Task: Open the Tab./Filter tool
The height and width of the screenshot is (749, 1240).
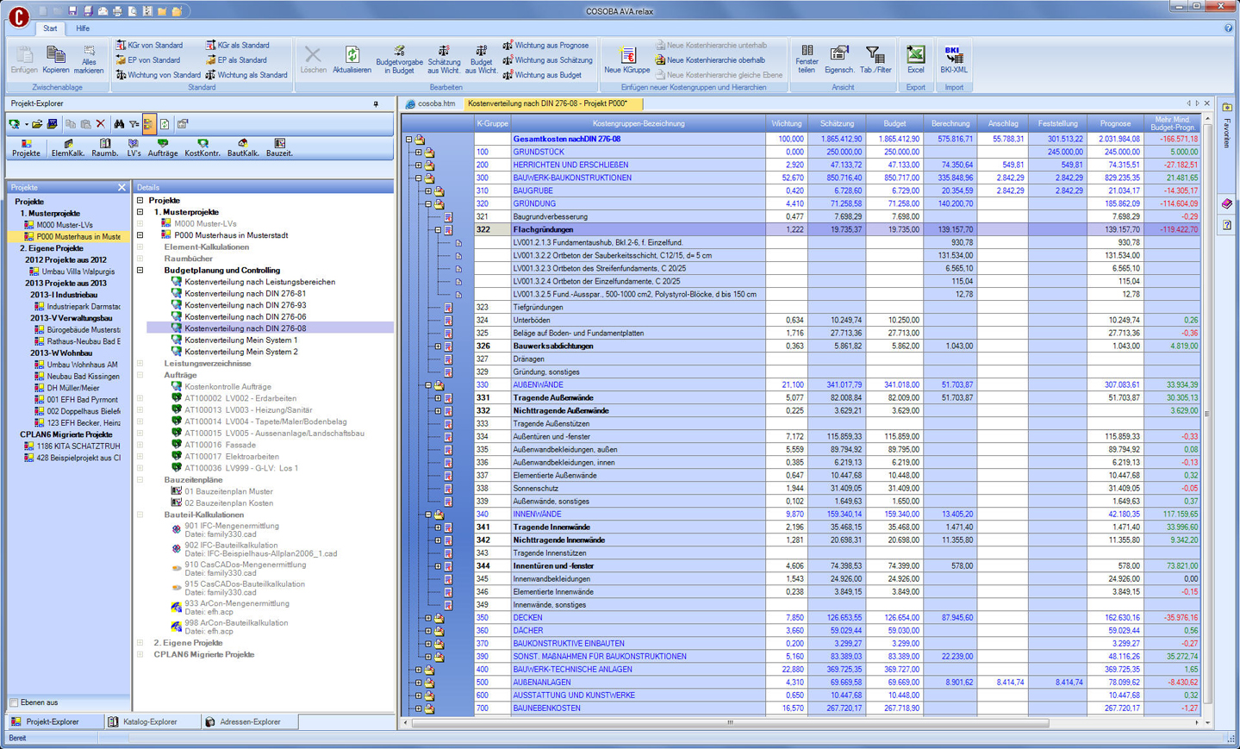Action: click(x=875, y=59)
